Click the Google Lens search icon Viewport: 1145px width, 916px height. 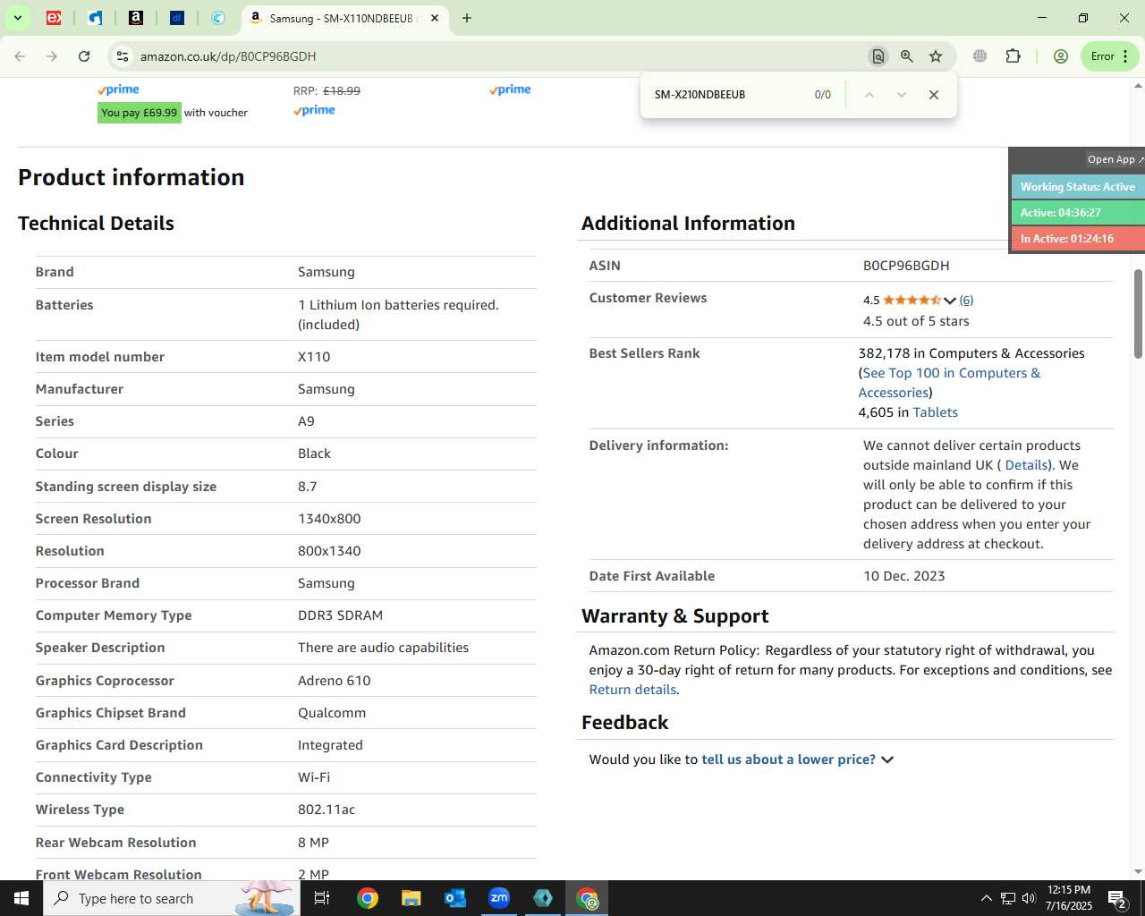point(878,56)
